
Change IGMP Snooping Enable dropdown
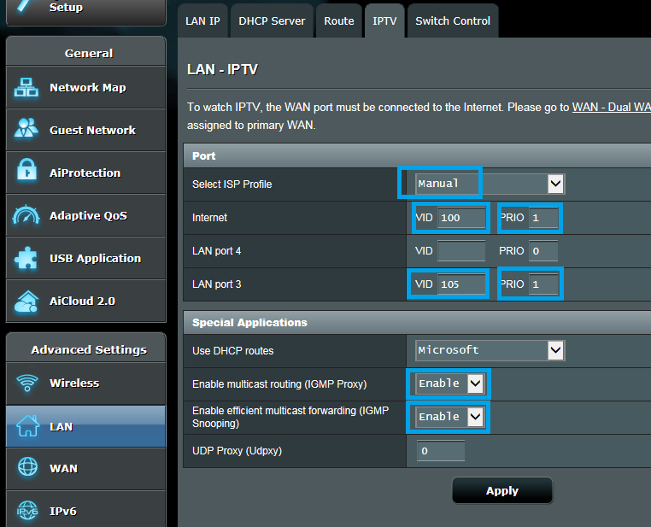click(449, 417)
